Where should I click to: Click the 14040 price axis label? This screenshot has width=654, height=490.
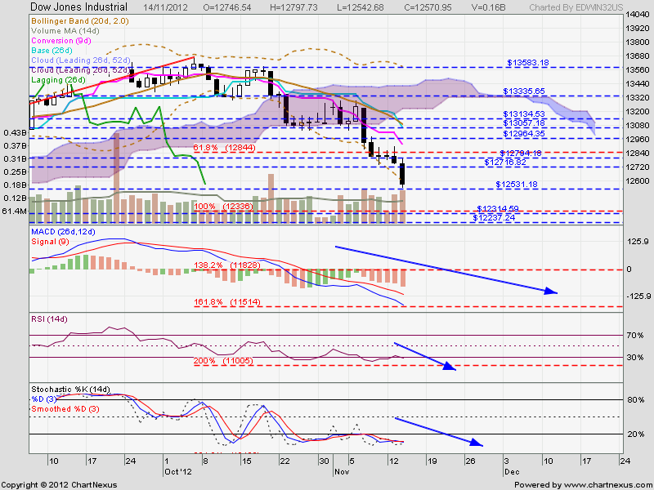click(x=637, y=14)
